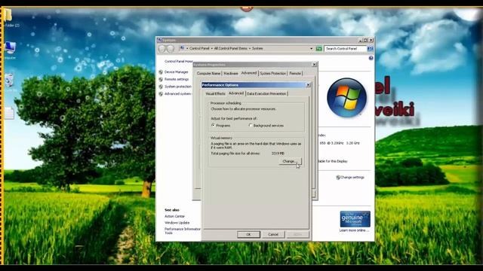
Task: Open Action Center under See also
Action: tap(174, 216)
